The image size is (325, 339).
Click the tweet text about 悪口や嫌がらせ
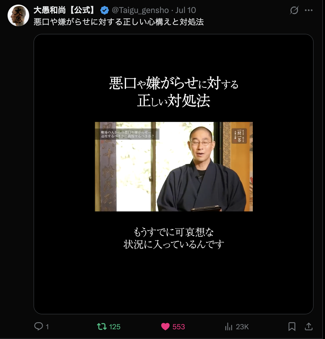pyautogui.click(x=118, y=22)
